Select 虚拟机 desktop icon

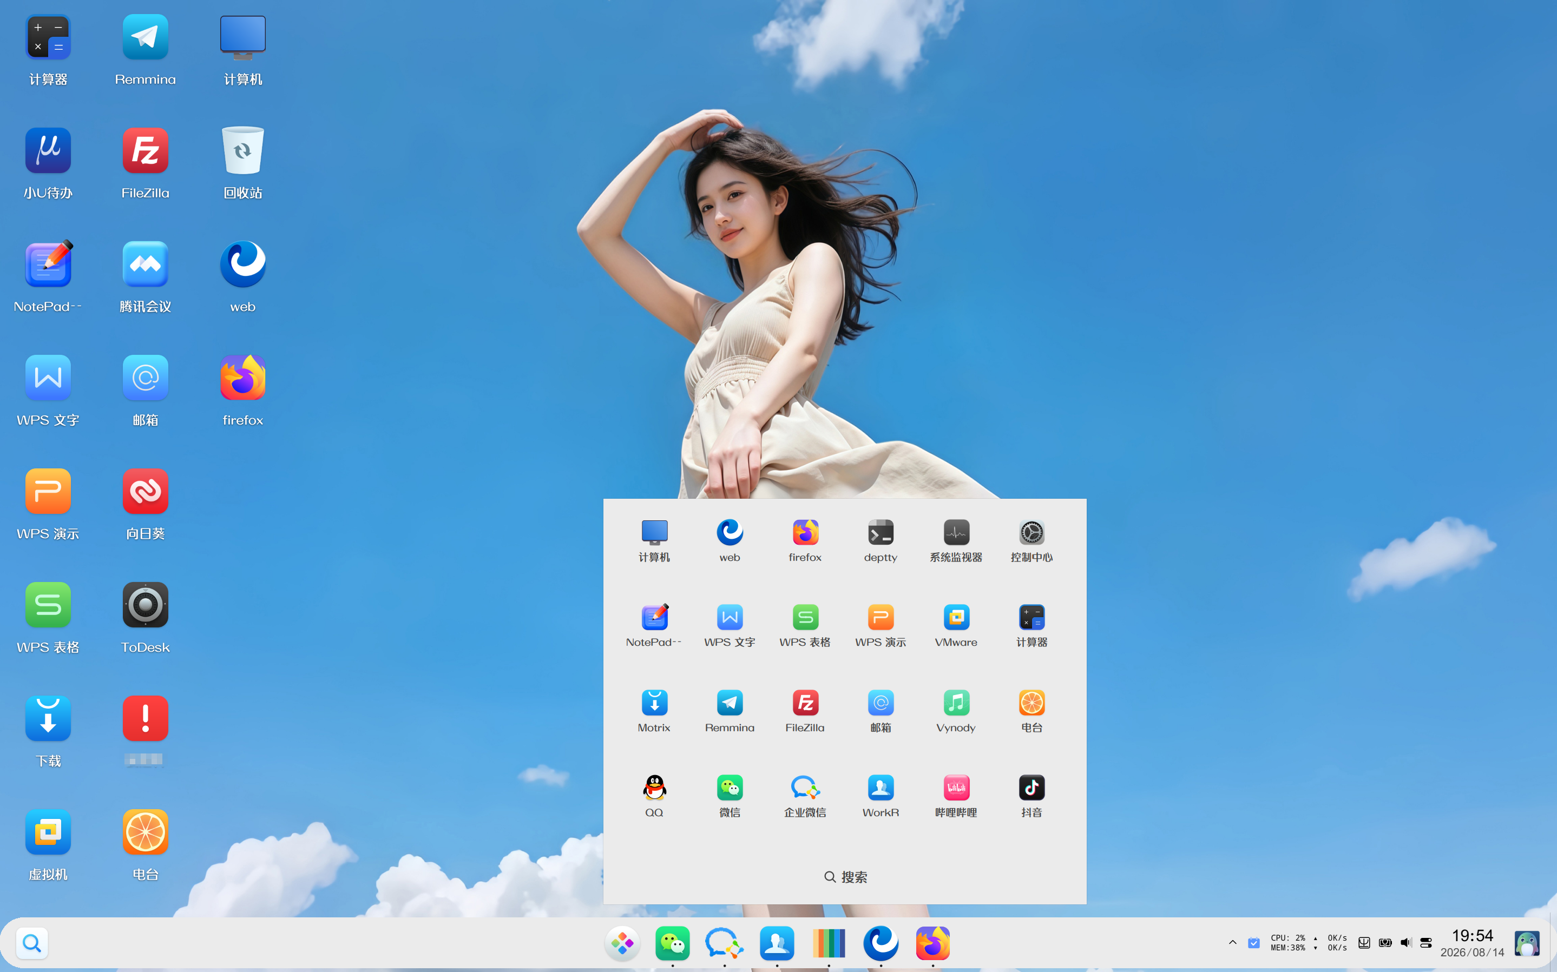pyautogui.click(x=48, y=845)
